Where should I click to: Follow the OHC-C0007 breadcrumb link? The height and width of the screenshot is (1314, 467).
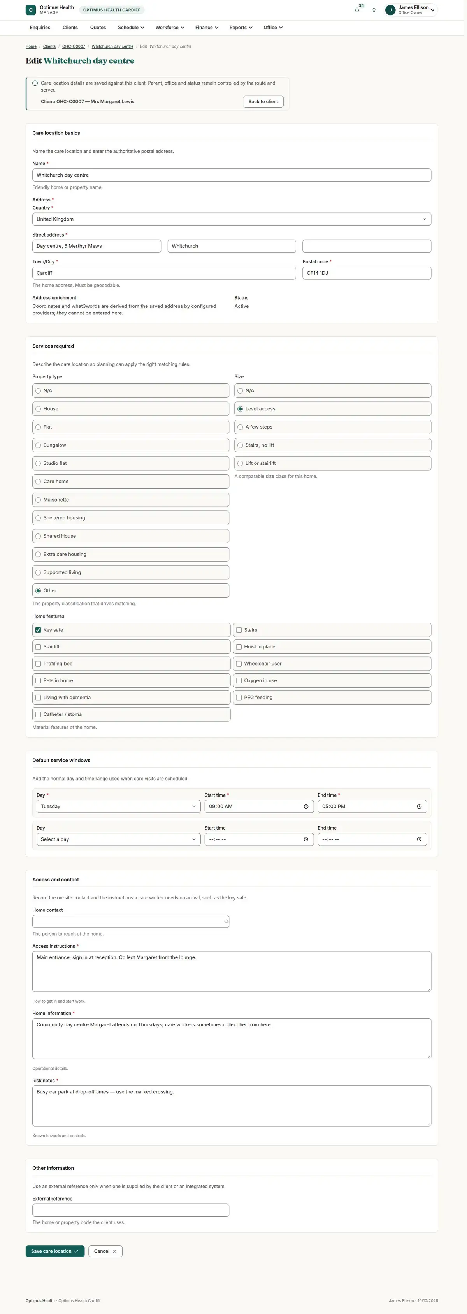[74, 46]
